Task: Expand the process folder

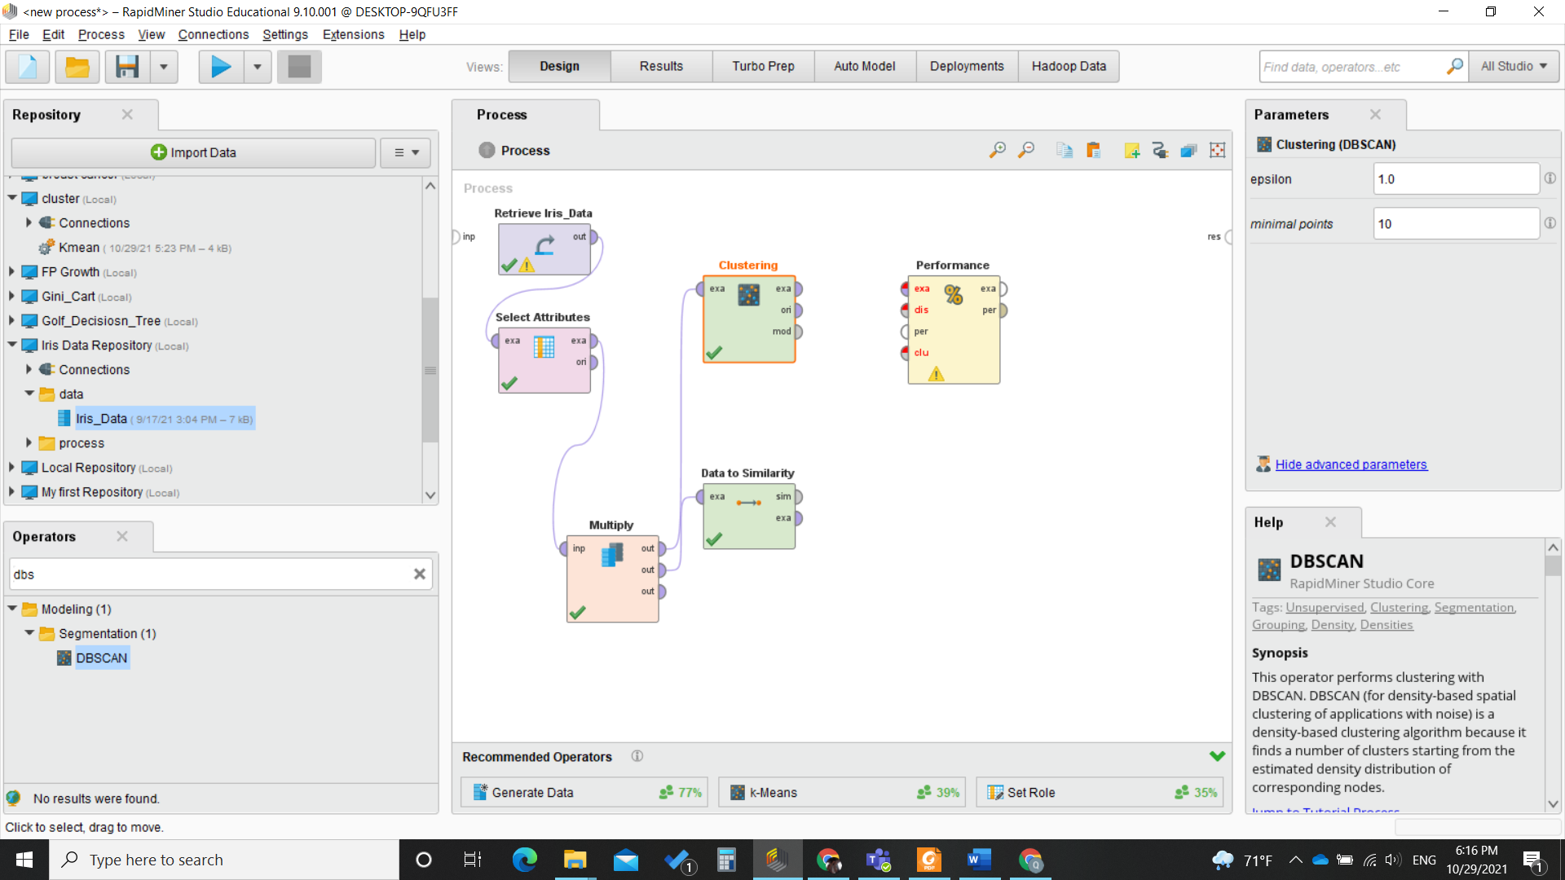Action: (x=29, y=442)
